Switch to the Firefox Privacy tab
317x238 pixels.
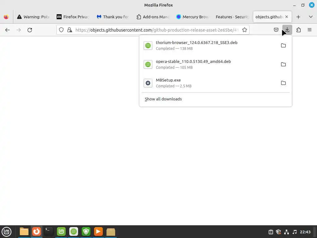coord(73,17)
